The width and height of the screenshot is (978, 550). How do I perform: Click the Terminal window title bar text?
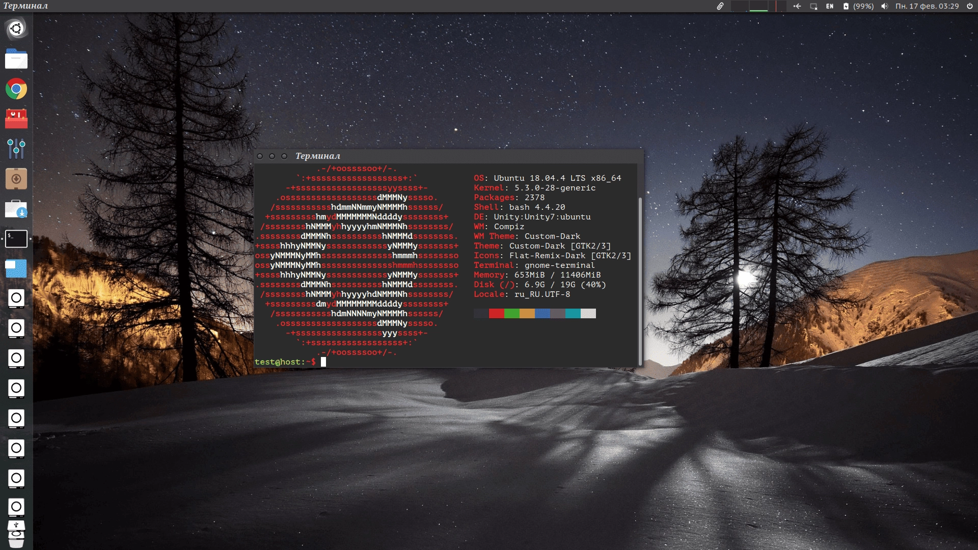[x=318, y=156]
